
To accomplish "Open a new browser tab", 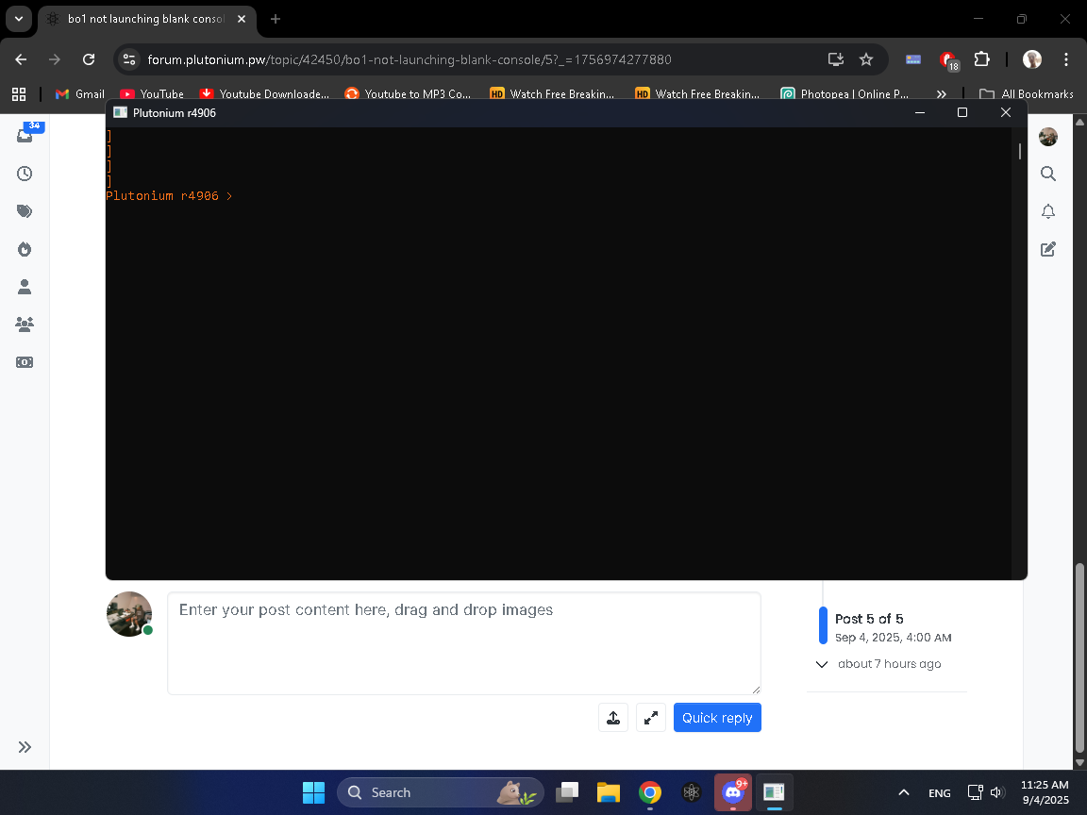I will coord(276,20).
